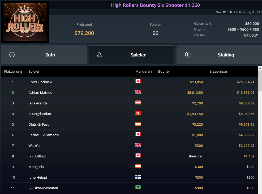Click Canada flag for Carlos C Villamarin
This screenshot has height=194, width=262.
(138, 134)
